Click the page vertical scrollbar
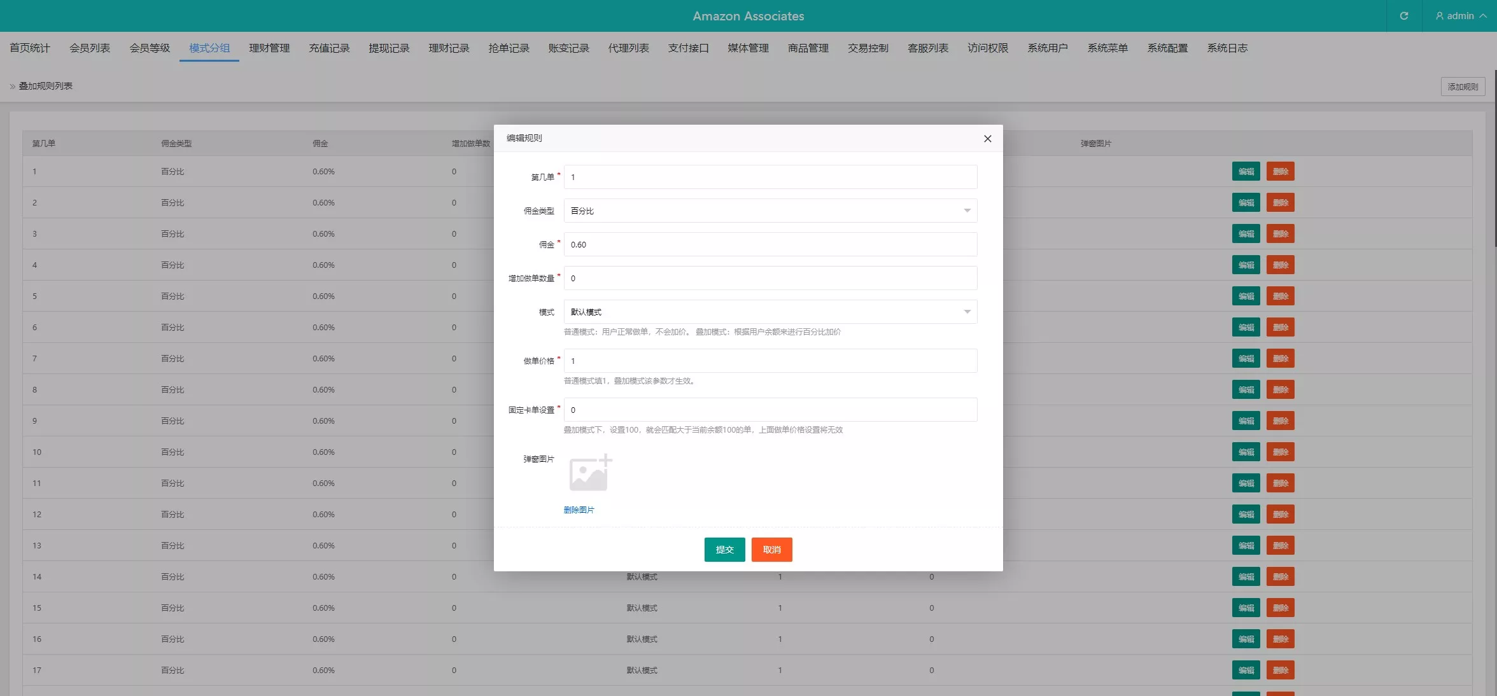The image size is (1497, 696). 1494,159
